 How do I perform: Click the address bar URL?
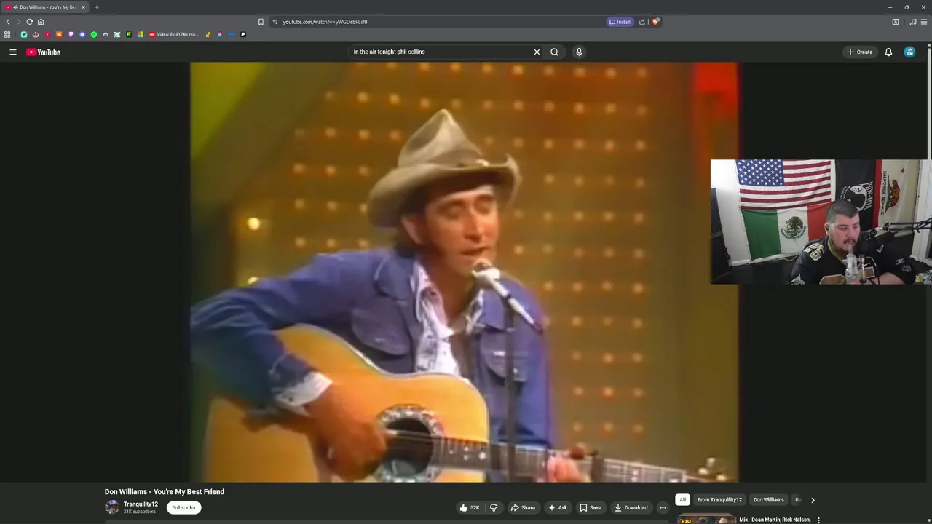coord(325,22)
